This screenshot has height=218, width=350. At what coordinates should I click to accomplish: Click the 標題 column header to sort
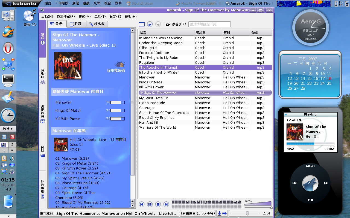pyautogui.click(x=166, y=33)
